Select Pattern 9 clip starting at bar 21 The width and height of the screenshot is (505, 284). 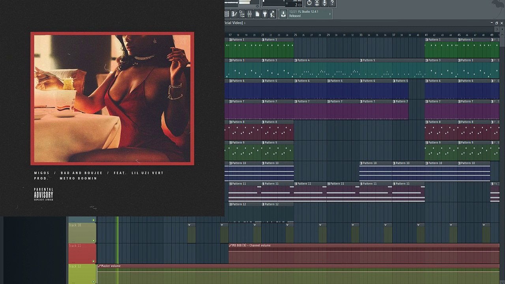click(277, 151)
